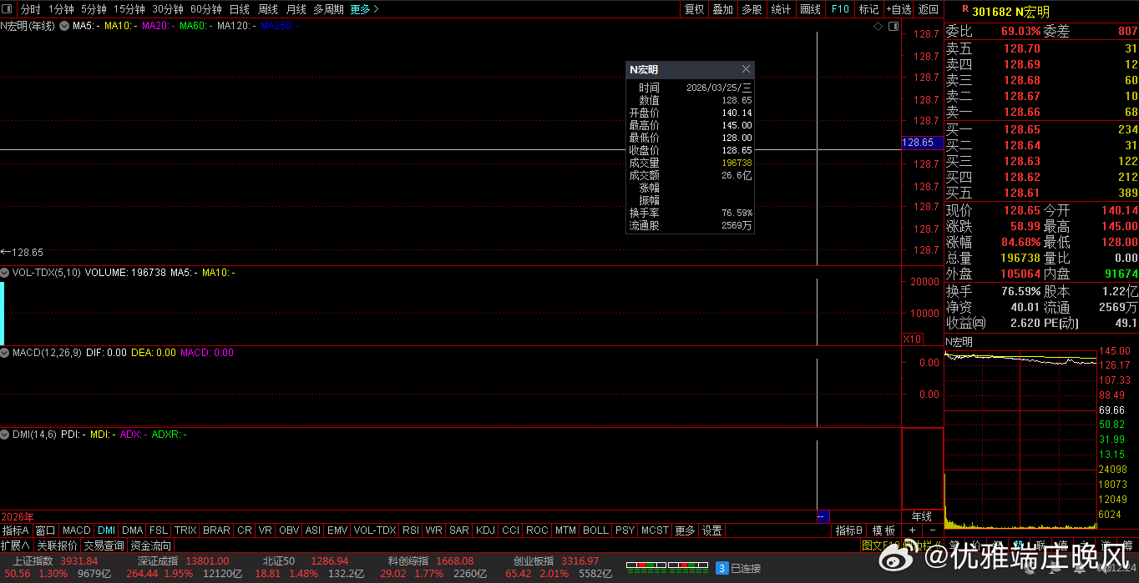Select the MACD indicator tab
The width and height of the screenshot is (1139, 583).
(76, 530)
